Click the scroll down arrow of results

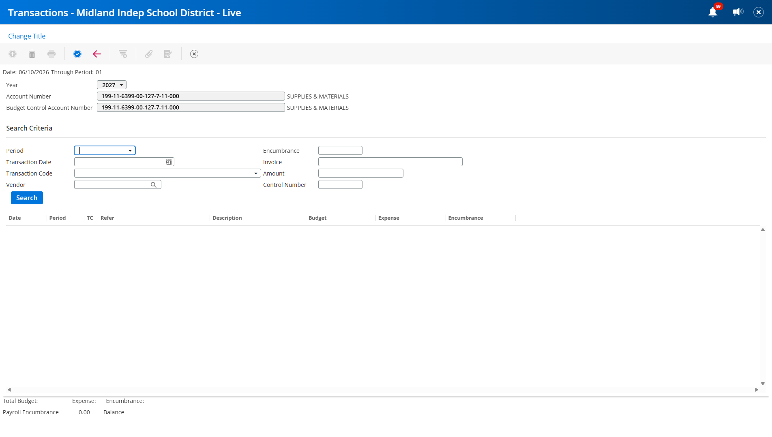763,383
